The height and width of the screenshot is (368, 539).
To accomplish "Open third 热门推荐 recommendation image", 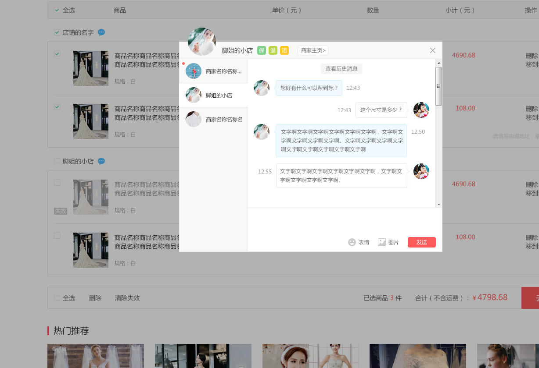I will [x=311, y=356].
